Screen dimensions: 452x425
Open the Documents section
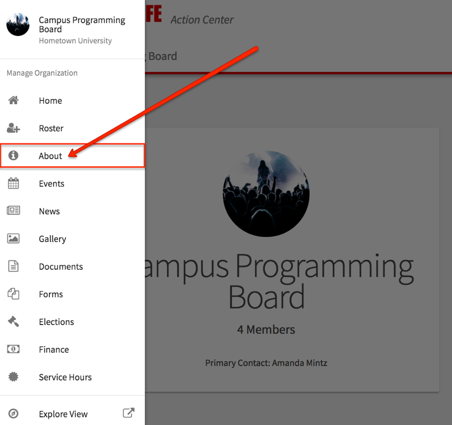point(61,266)
